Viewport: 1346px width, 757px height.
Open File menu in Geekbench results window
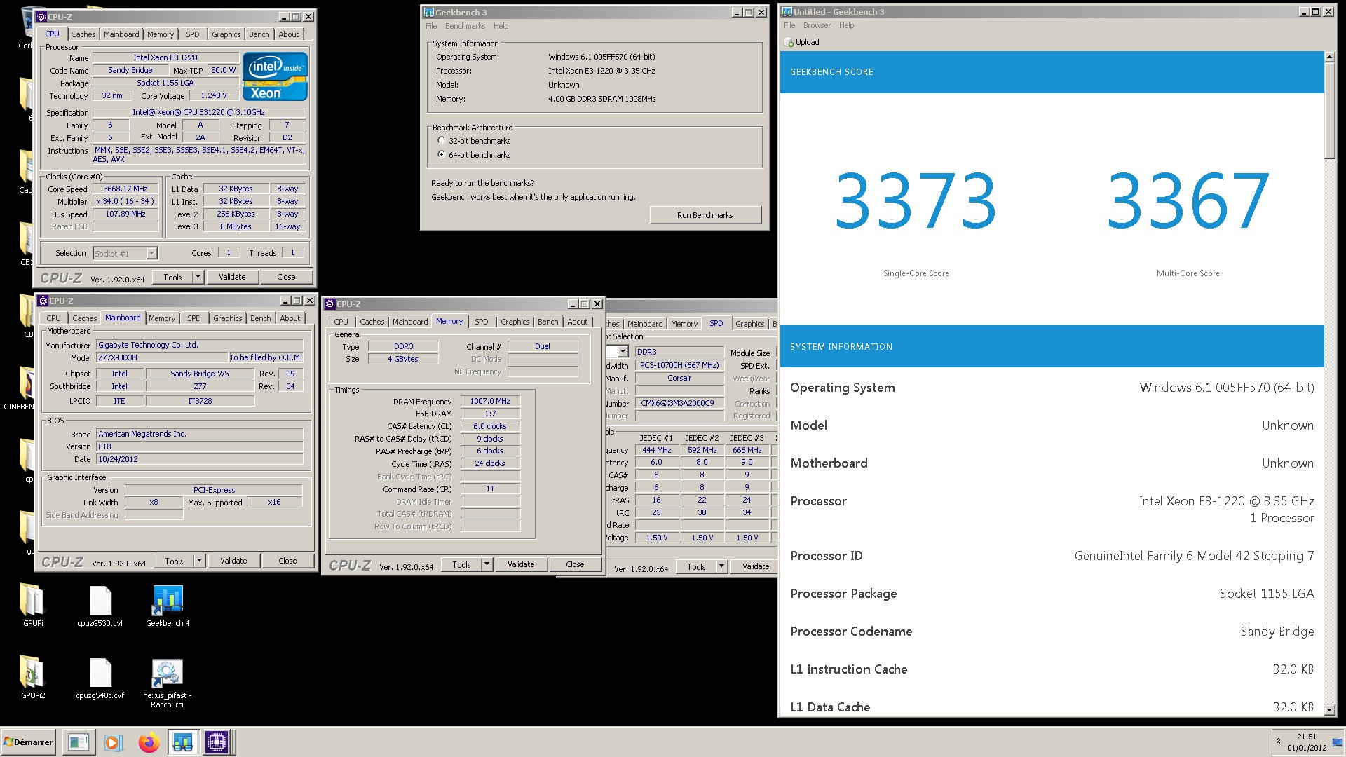pos(789,25)
